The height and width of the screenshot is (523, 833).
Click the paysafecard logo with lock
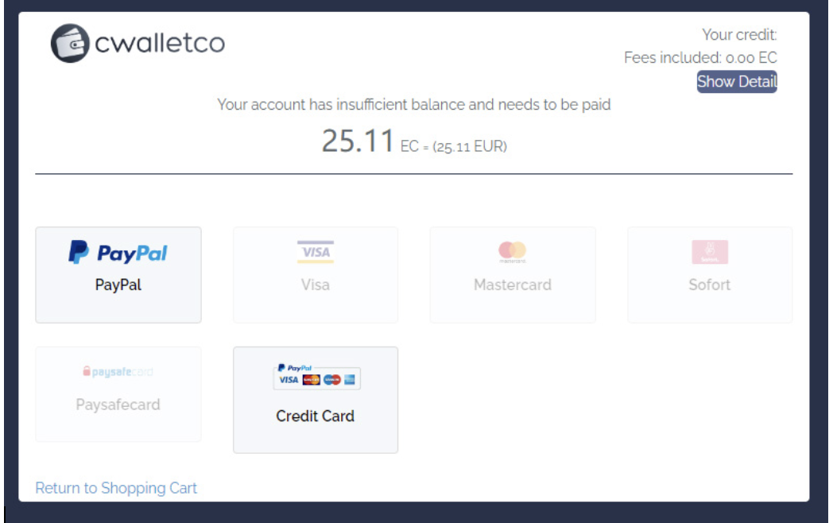pyautogui.click(x=118, y=372)
